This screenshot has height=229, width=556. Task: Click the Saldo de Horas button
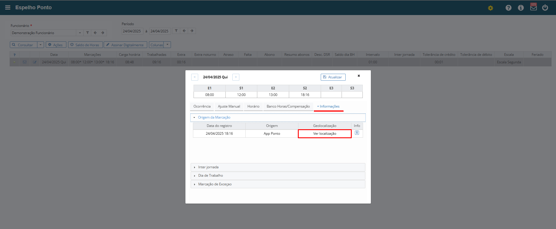click(x=85, y=45)
